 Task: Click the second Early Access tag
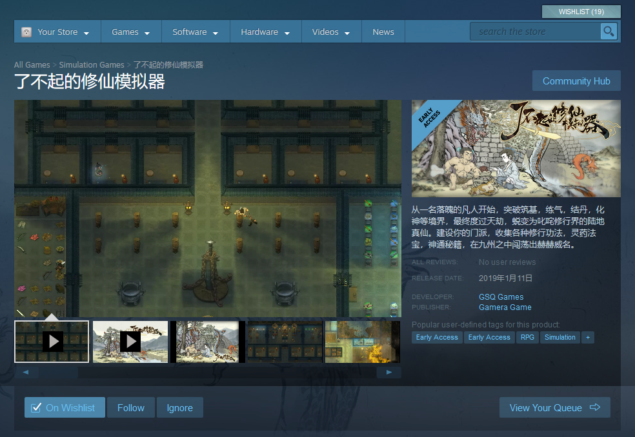coord(489,337)
